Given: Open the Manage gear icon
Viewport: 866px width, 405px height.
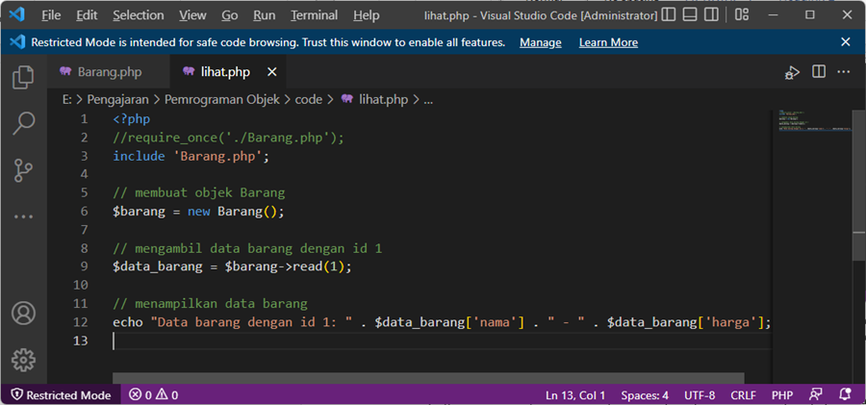Looking at the screenshot, I should tap(23, 360).
